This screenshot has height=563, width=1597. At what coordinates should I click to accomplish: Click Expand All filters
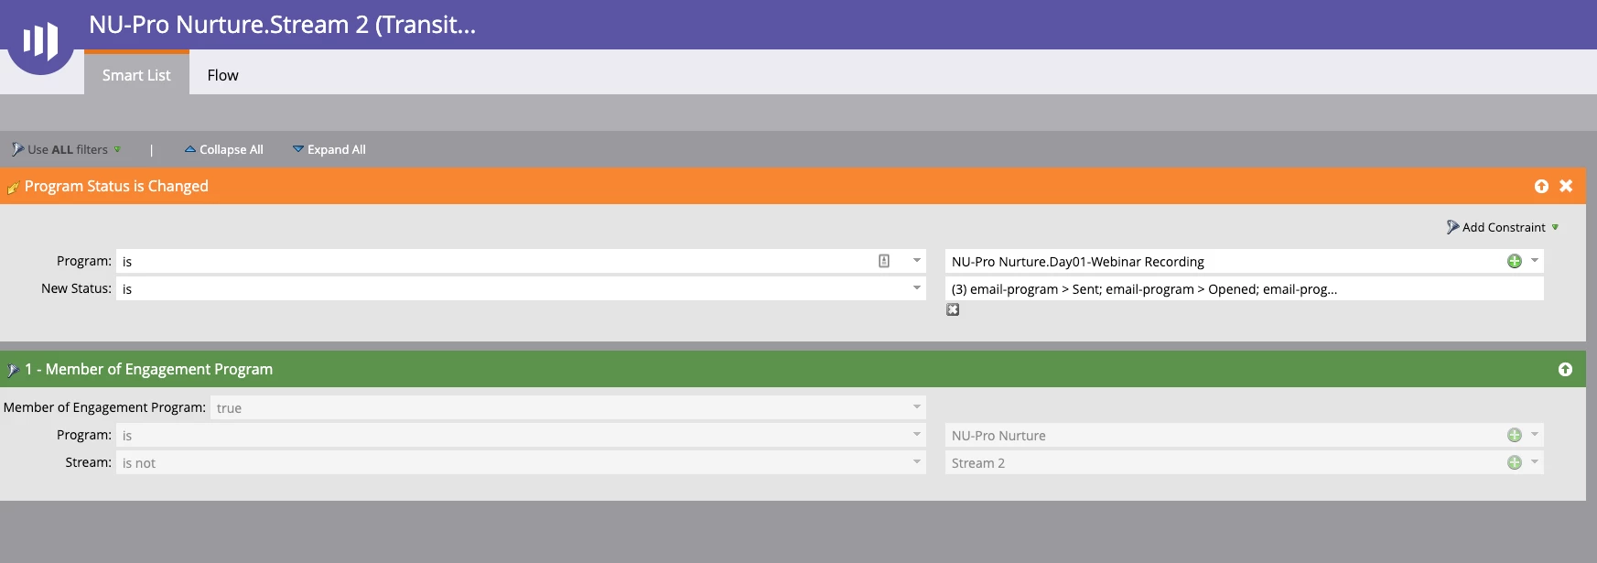(329, 149)
